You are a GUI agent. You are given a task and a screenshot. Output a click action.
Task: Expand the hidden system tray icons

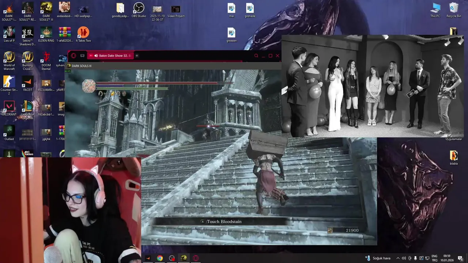[398, 258]
